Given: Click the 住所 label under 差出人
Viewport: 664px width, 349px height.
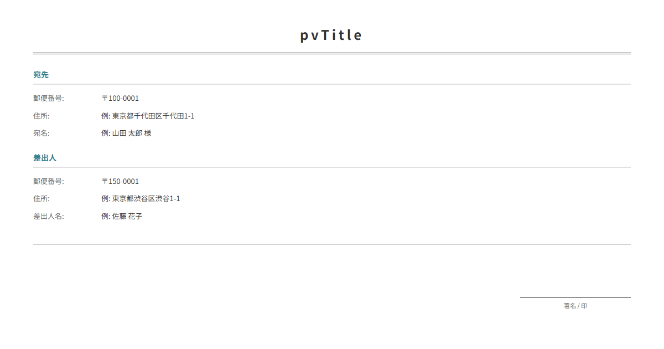Looking at the screenshot, I should click(41, 199).
